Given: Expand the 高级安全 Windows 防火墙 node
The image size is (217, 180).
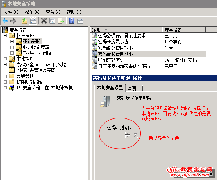Looking at the screenshot, I should tap(5, 65).
